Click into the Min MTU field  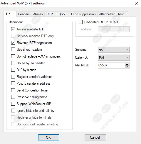[x=111, y=65]
